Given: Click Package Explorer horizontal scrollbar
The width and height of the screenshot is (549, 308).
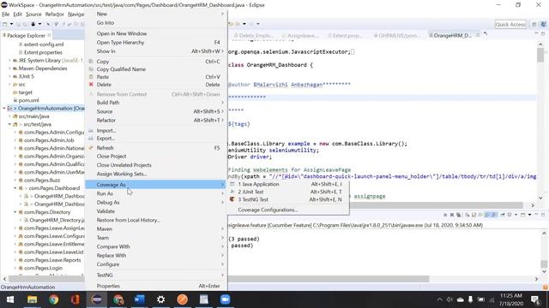Looking at the screenshot, I should click(x=45, y=279).
